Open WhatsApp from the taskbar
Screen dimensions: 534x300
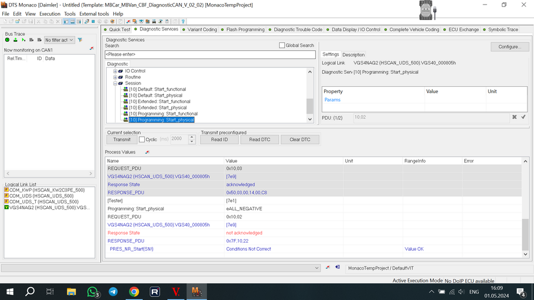pyautogui.click(x=92, y=292)
